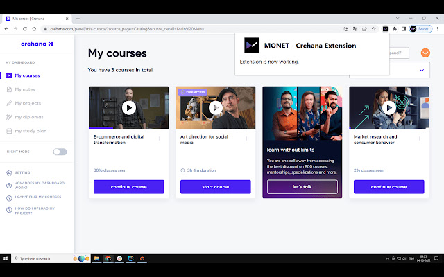444x277 pixels.
Task: Click the crehana logo
Action: pos(37,44)
